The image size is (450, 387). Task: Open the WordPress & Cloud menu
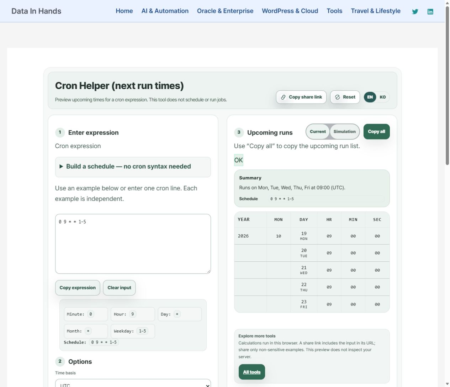(290, 11)
